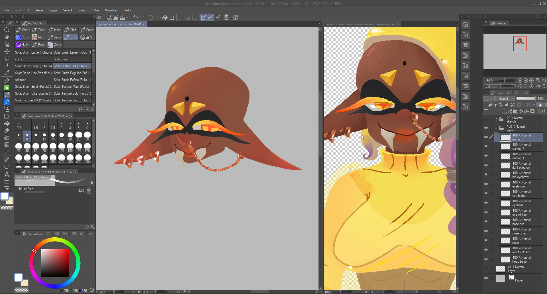Increase layer opacity stepper
The width and height of the screenshot is (547, 294).
click(x=544, y=97)
